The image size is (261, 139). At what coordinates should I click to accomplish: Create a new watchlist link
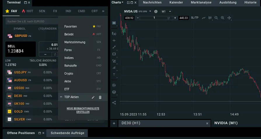point(83,110)
